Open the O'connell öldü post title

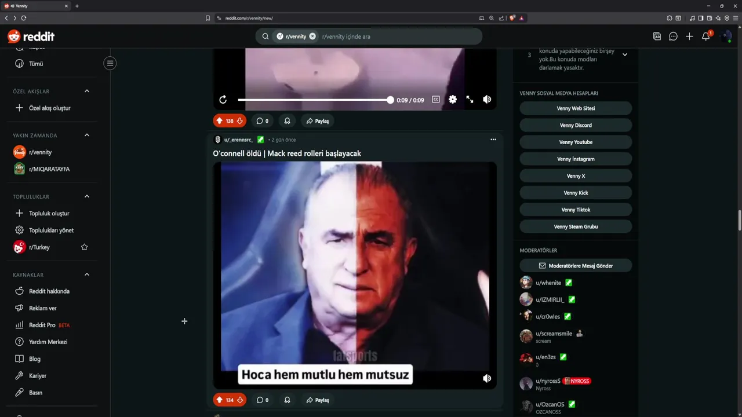pyautogui.click(x=287, y=153)
